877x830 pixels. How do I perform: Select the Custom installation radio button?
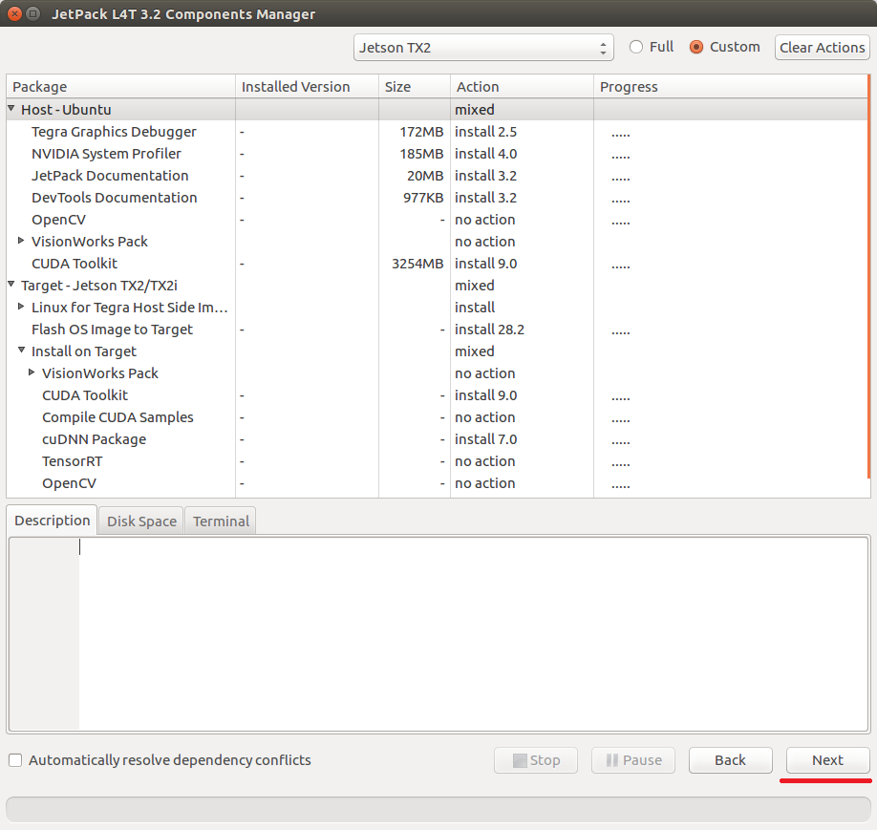pos(696,47)
